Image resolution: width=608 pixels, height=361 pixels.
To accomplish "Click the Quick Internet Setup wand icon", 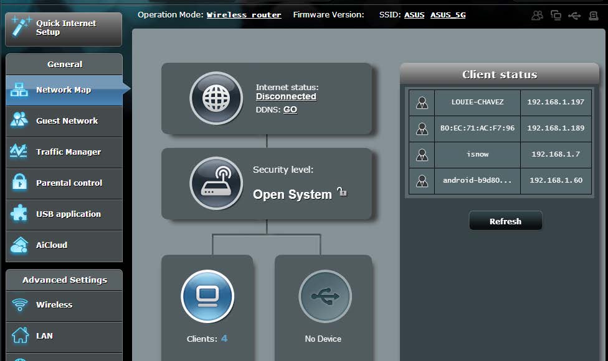I will (21, 26).
